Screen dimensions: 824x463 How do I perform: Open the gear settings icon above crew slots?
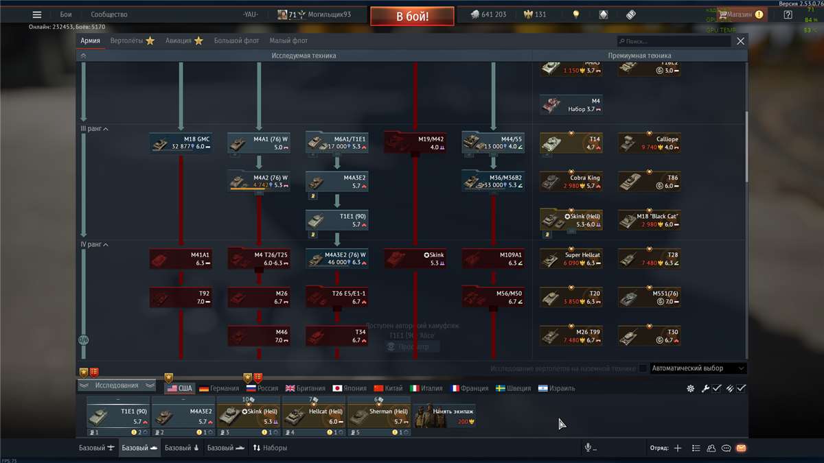(x=691, y=388)
